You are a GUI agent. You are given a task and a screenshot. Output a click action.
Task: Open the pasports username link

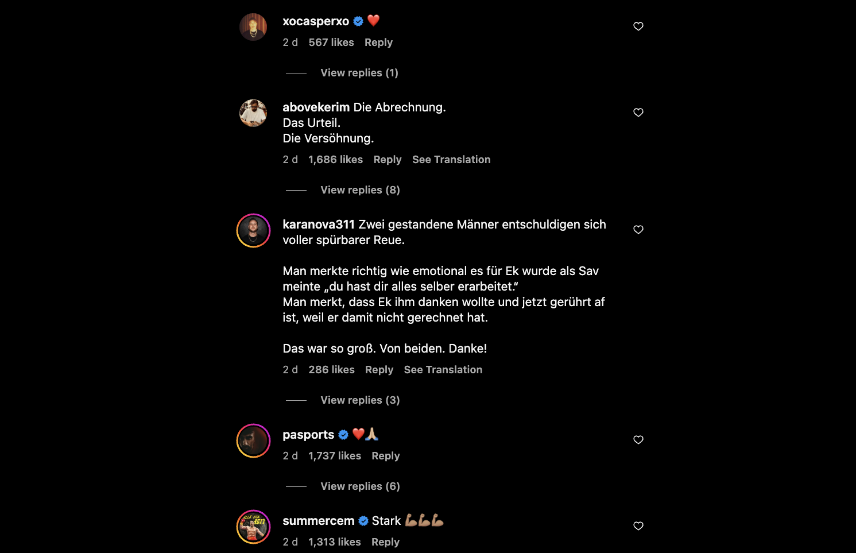(308, 435)
